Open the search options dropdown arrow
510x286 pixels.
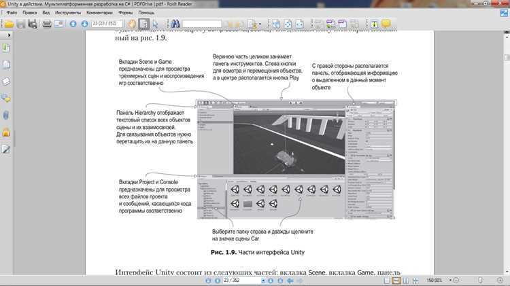260,24
